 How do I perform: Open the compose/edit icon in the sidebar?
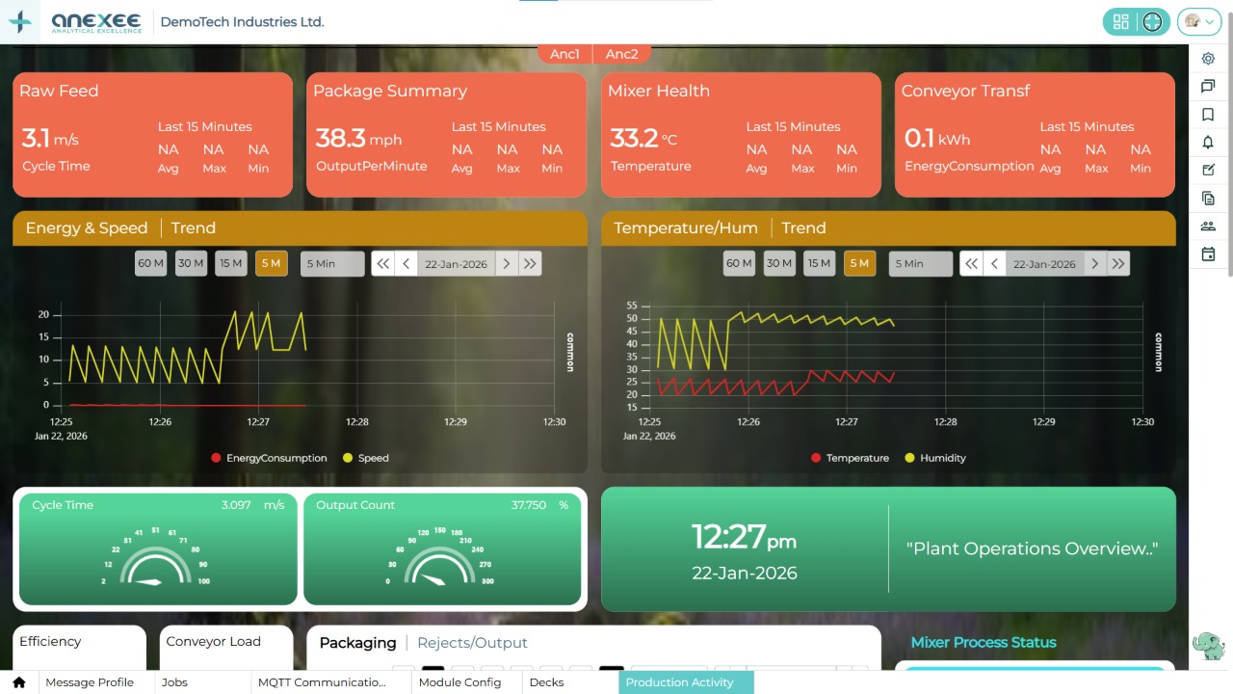pos(1208,170)
